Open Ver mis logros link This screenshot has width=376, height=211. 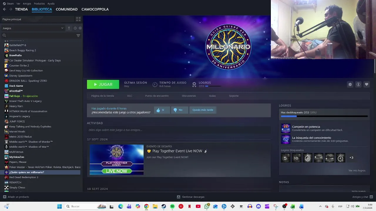click(357, 171)
